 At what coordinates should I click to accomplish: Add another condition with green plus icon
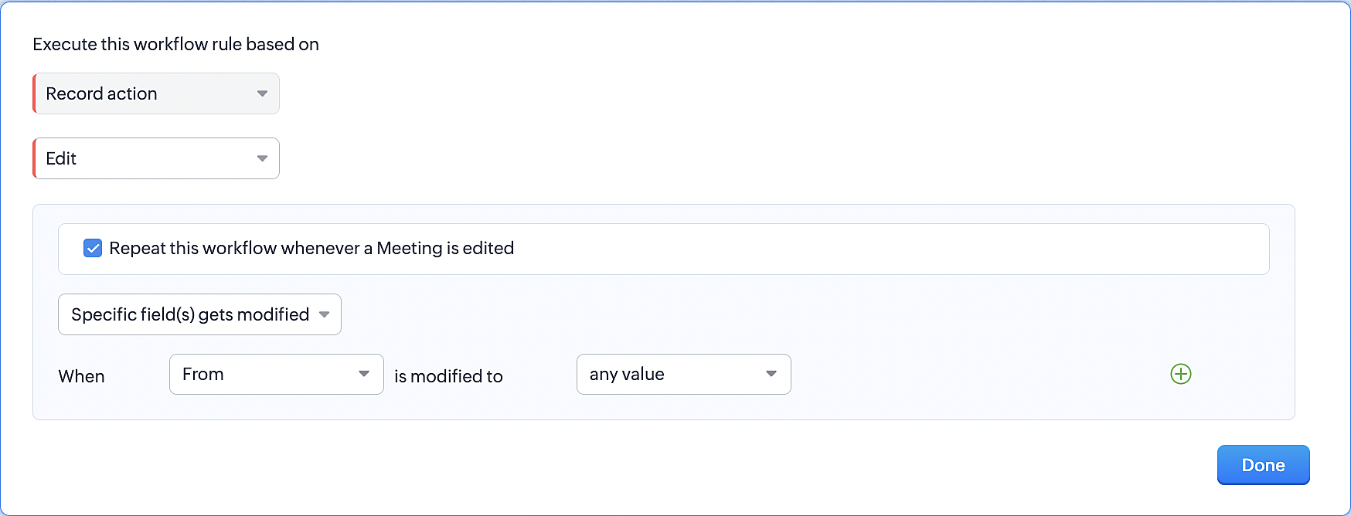[1181, 374]
